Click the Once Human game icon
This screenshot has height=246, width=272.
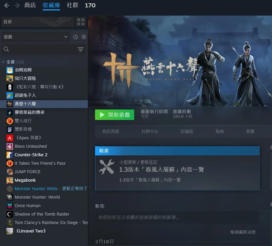[x=10, y=206]
